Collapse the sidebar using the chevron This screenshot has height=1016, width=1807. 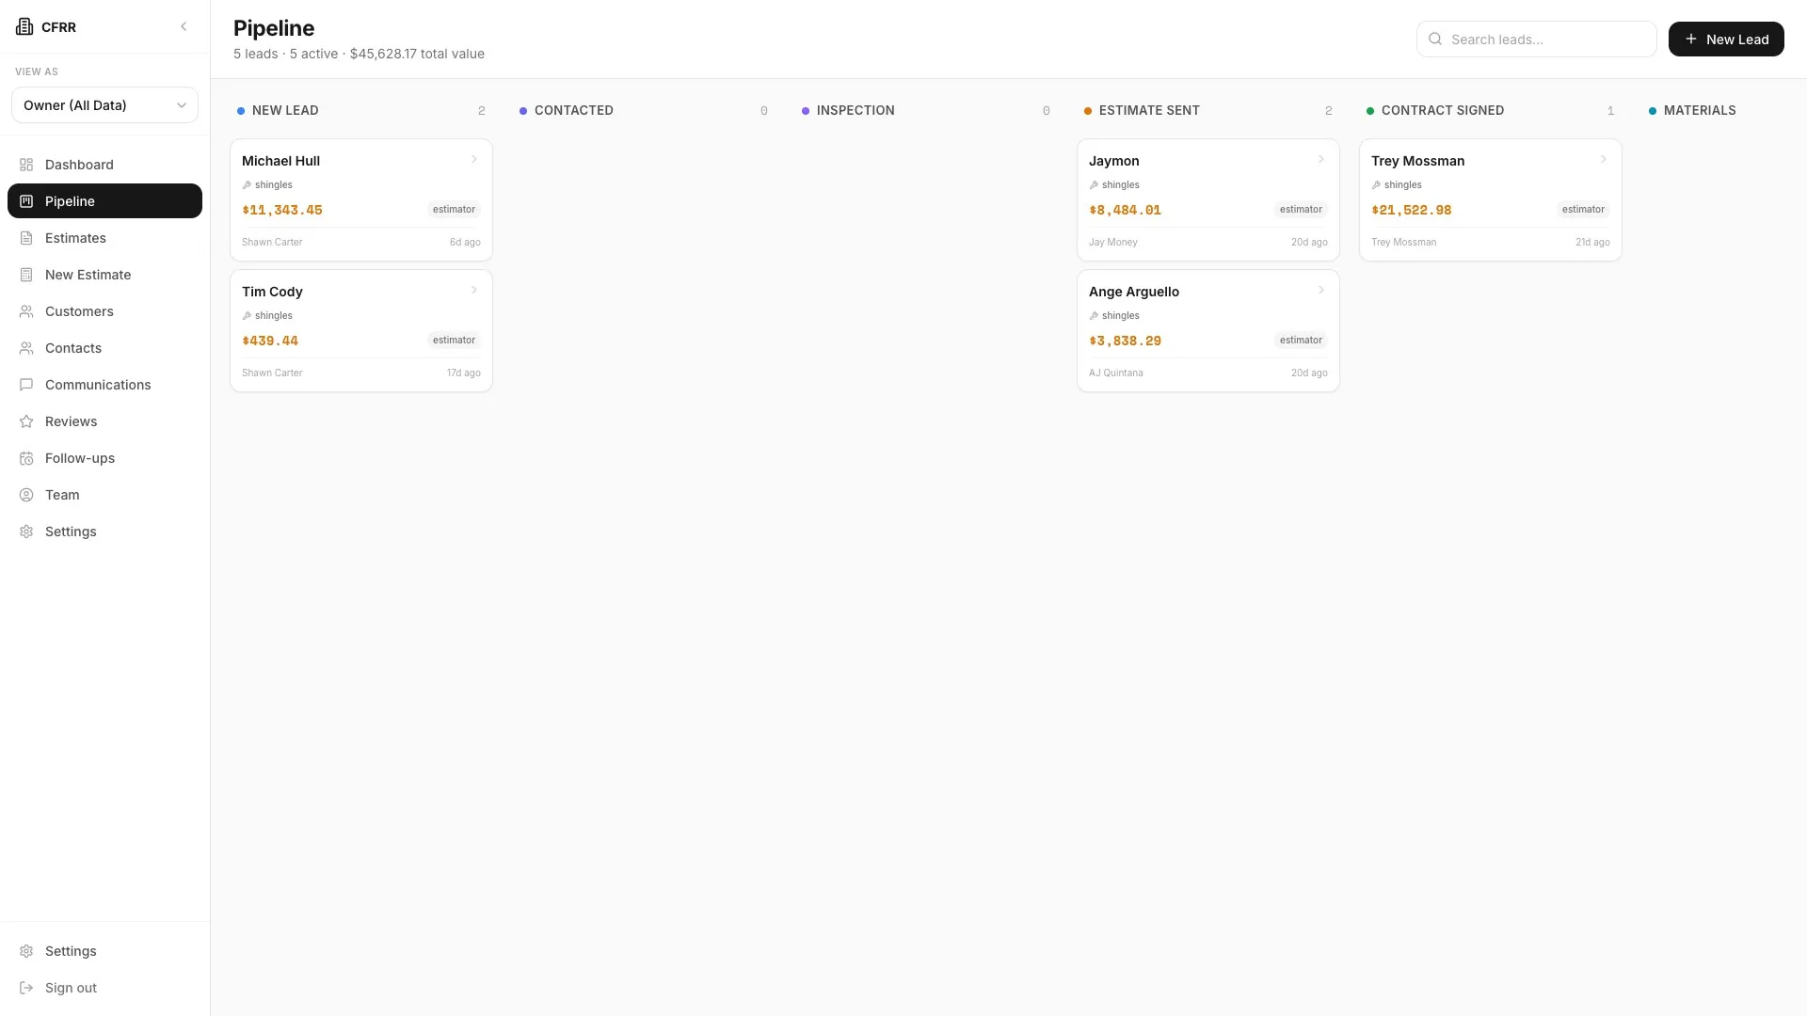point(184,26)
